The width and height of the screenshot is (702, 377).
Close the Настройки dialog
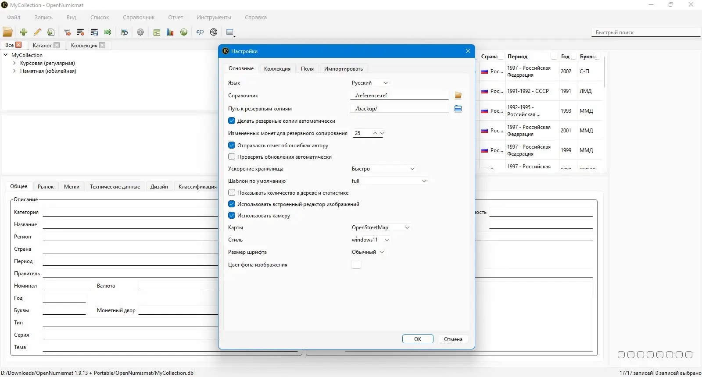pyautogui.click(x=468, y=51)
